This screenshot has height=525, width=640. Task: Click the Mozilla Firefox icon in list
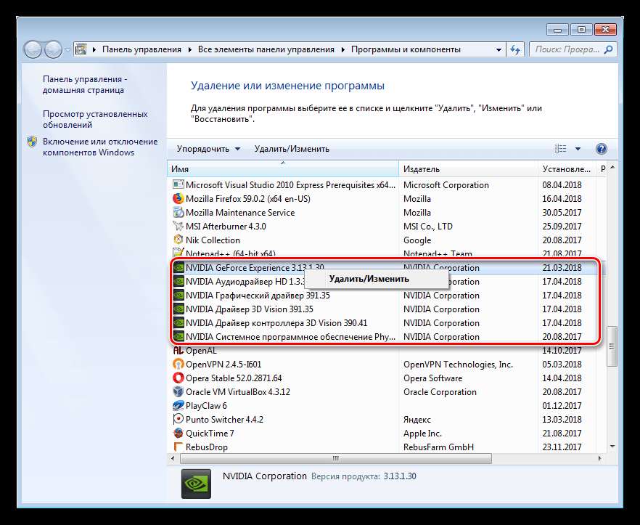tap(179, 198)
